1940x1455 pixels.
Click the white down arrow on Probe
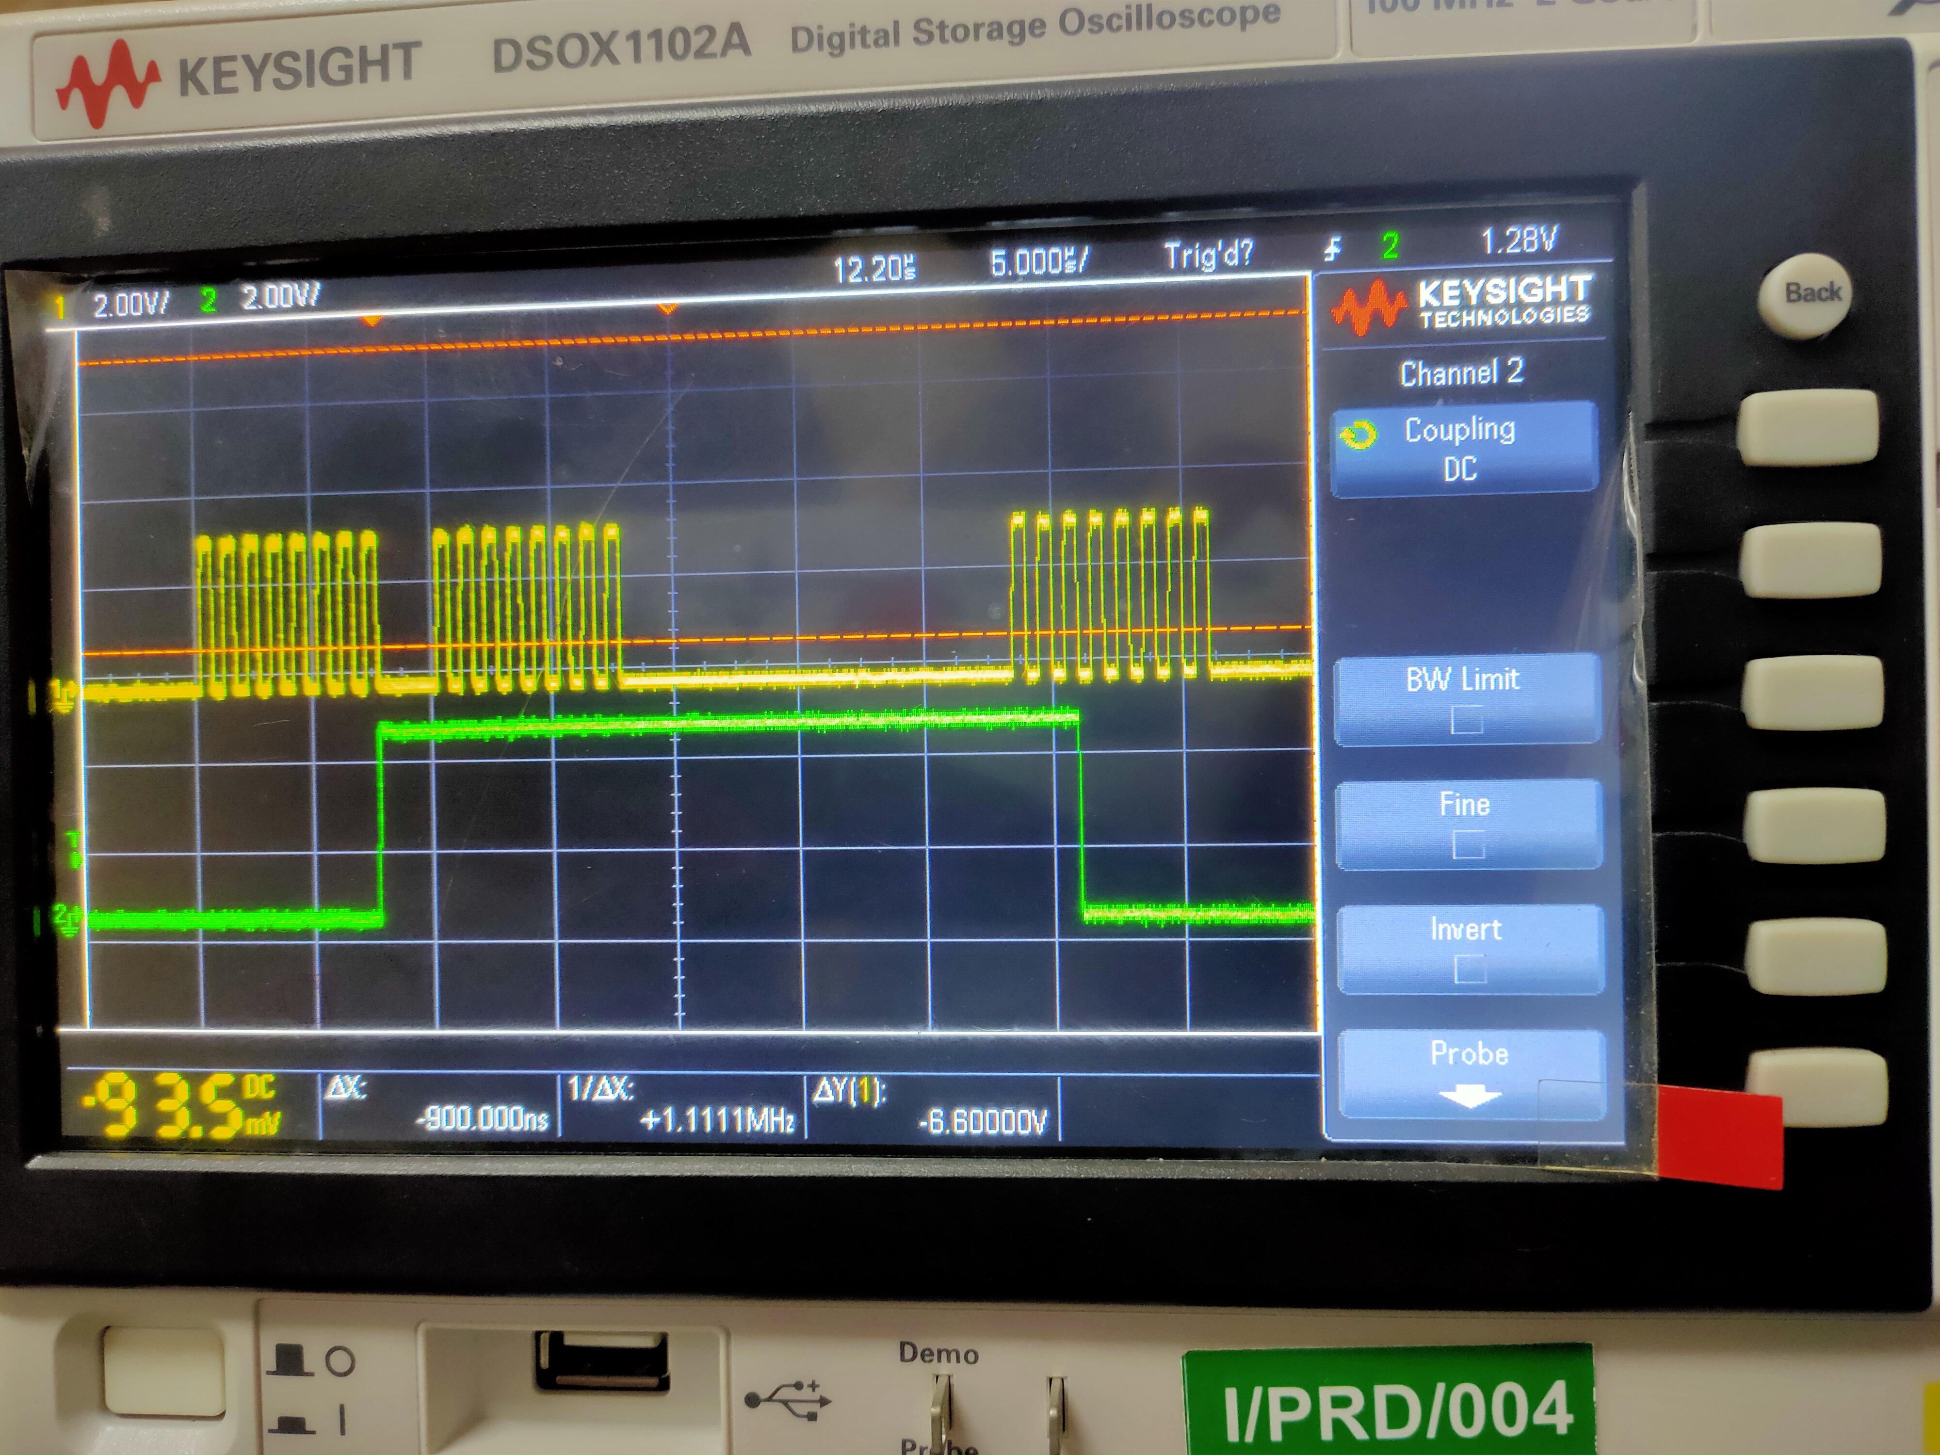pos(1470,1096)
